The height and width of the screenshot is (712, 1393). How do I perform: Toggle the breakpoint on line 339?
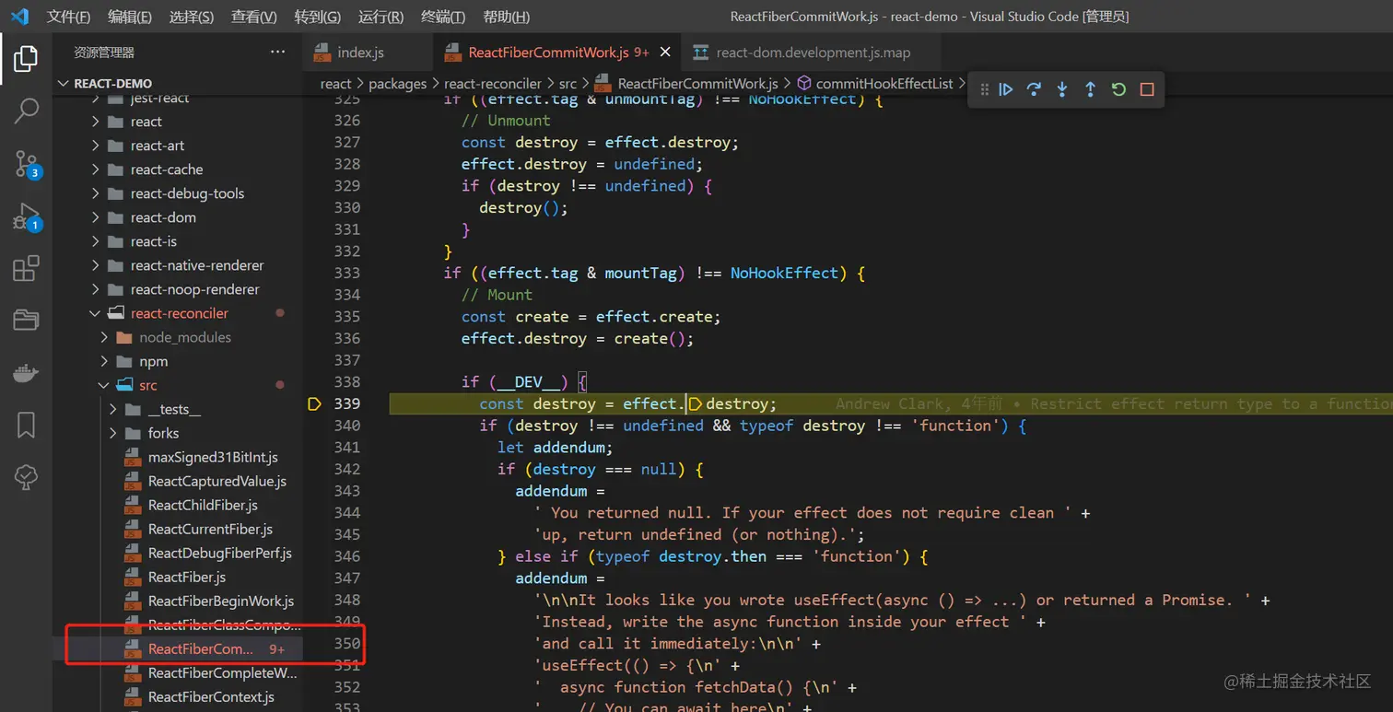pos(314,403)
